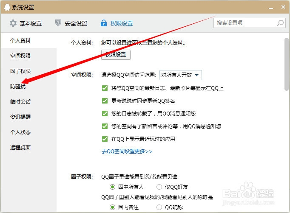Open the 去QQ空间设置更多>> link
This screenshot has height=213, width=290.
click(127, 151)
